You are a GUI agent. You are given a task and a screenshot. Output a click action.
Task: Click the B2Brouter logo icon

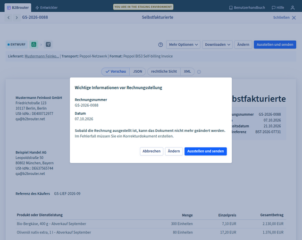tap(9, 8)
